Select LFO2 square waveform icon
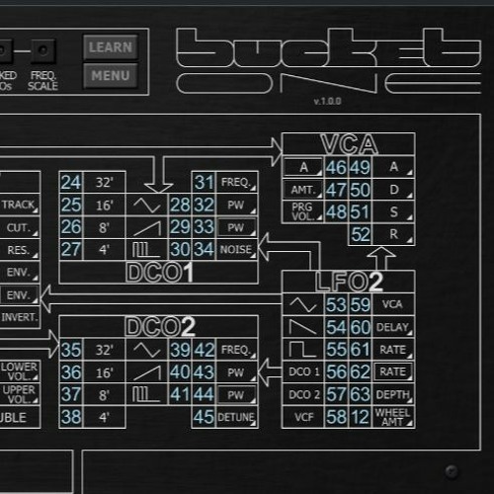The width and height of the screenshot is (494, 494). 303,350
